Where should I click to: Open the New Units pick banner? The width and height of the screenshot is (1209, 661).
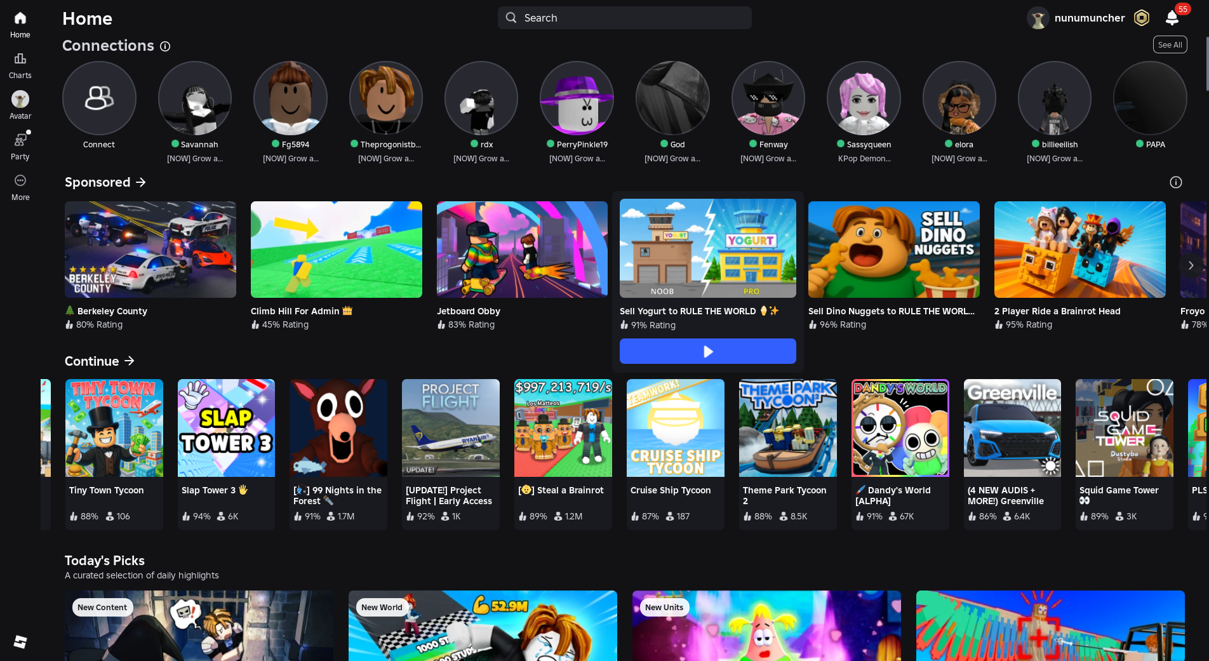(x=766, y=625)
